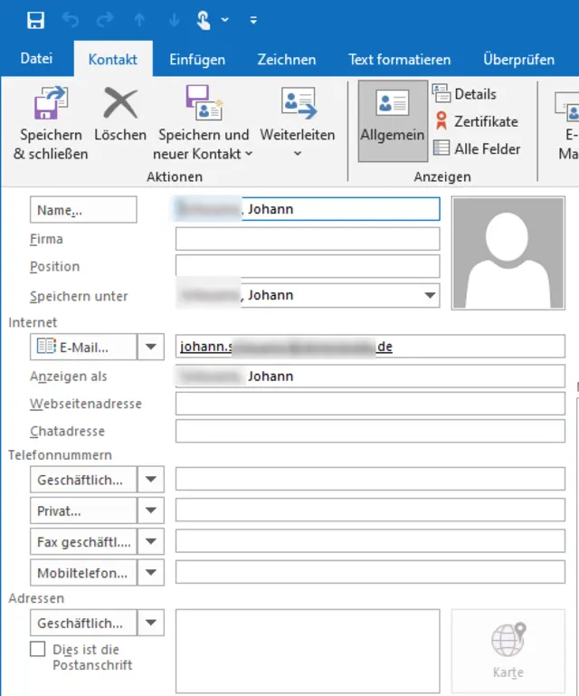Image resolution: width=579 pixels, height=696 pixels.
Task: Open the Weiterleiten forward icon
Action: (x=298, y=104)
